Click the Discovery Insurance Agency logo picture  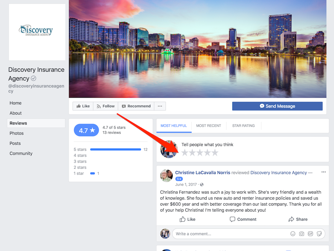(37, 32)
